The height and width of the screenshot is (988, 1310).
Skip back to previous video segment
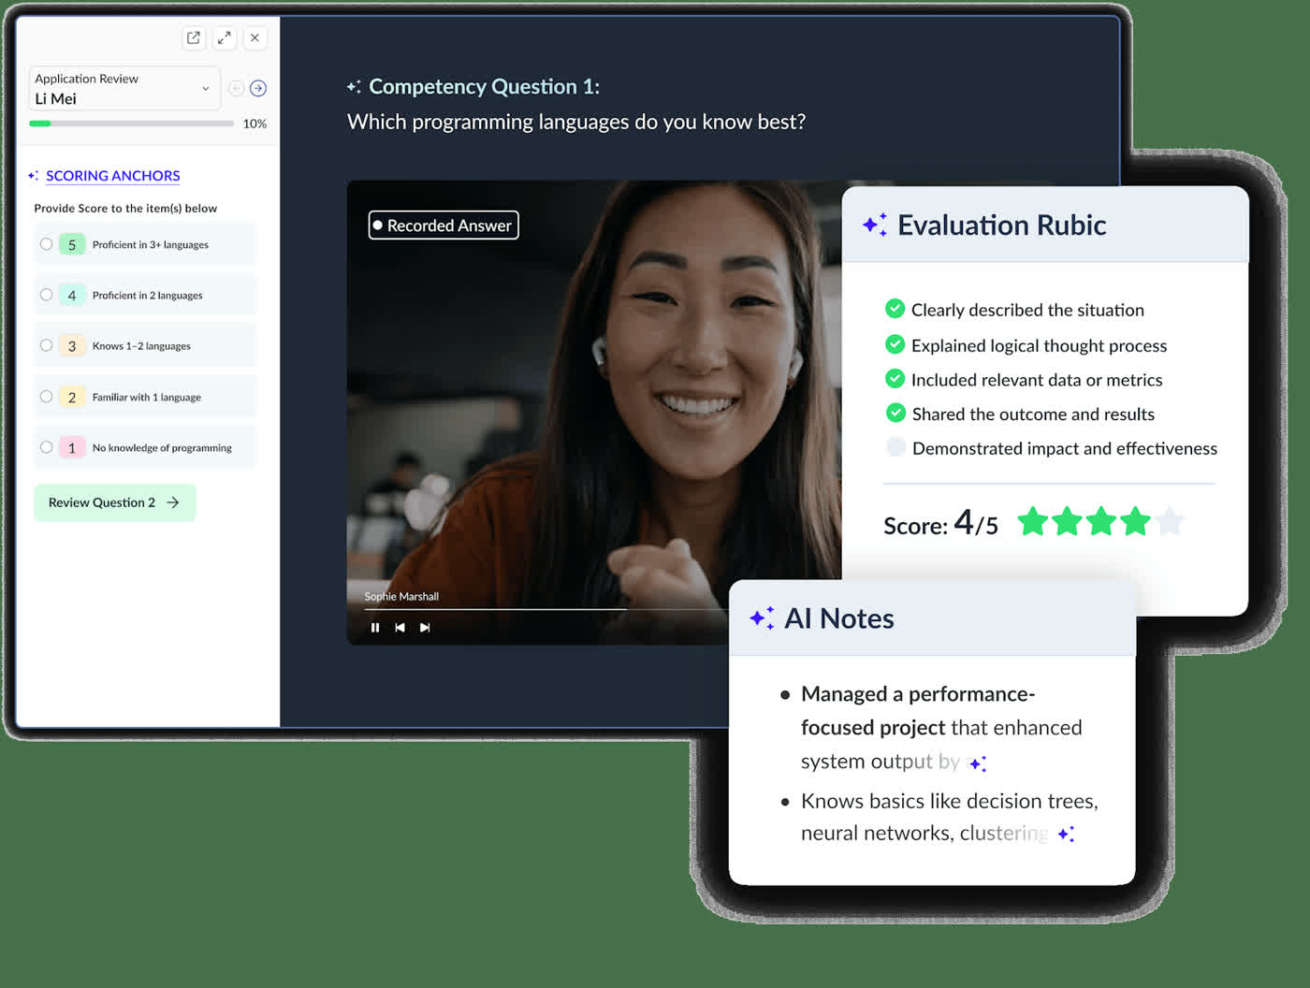tap(400, 628)
